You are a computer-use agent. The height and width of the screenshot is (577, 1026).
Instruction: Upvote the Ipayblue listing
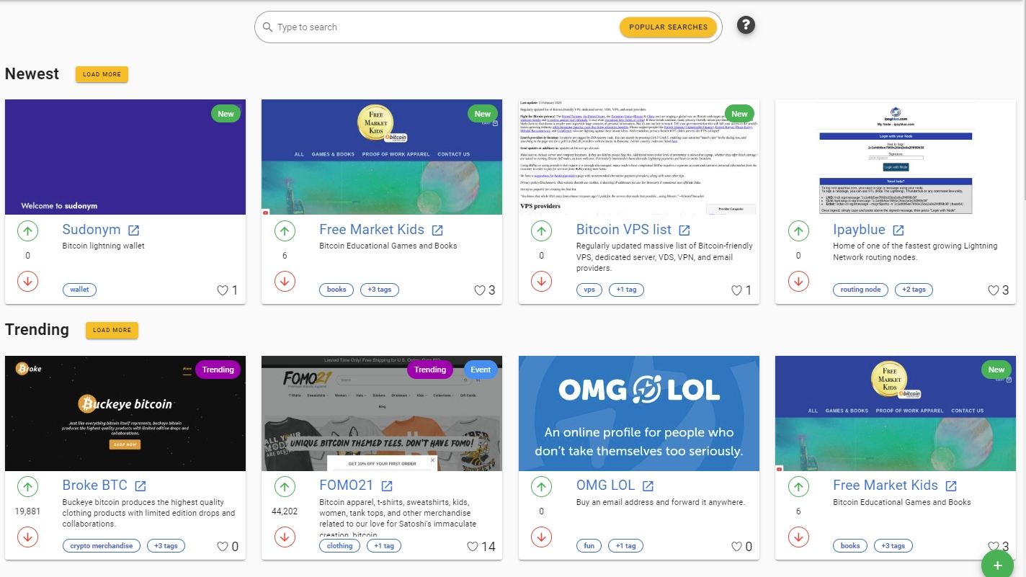(x=798, y=231)
